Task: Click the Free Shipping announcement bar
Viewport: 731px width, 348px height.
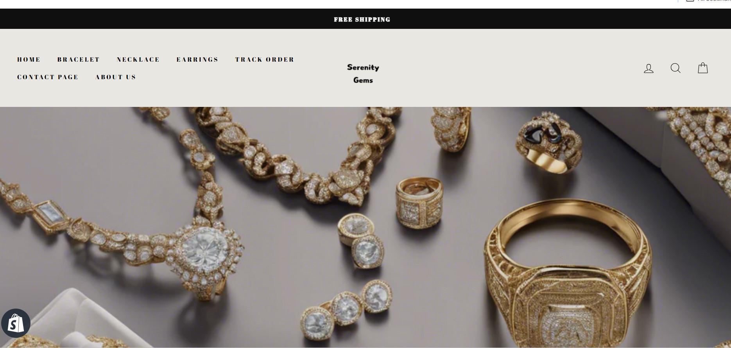Action: pyautogui.click(x=362, y=19)
